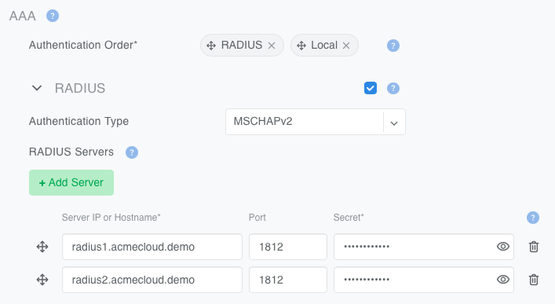Open the help icon next to AAA

point(53,16)
